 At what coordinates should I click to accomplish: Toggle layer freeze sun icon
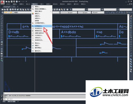[7, 12]
